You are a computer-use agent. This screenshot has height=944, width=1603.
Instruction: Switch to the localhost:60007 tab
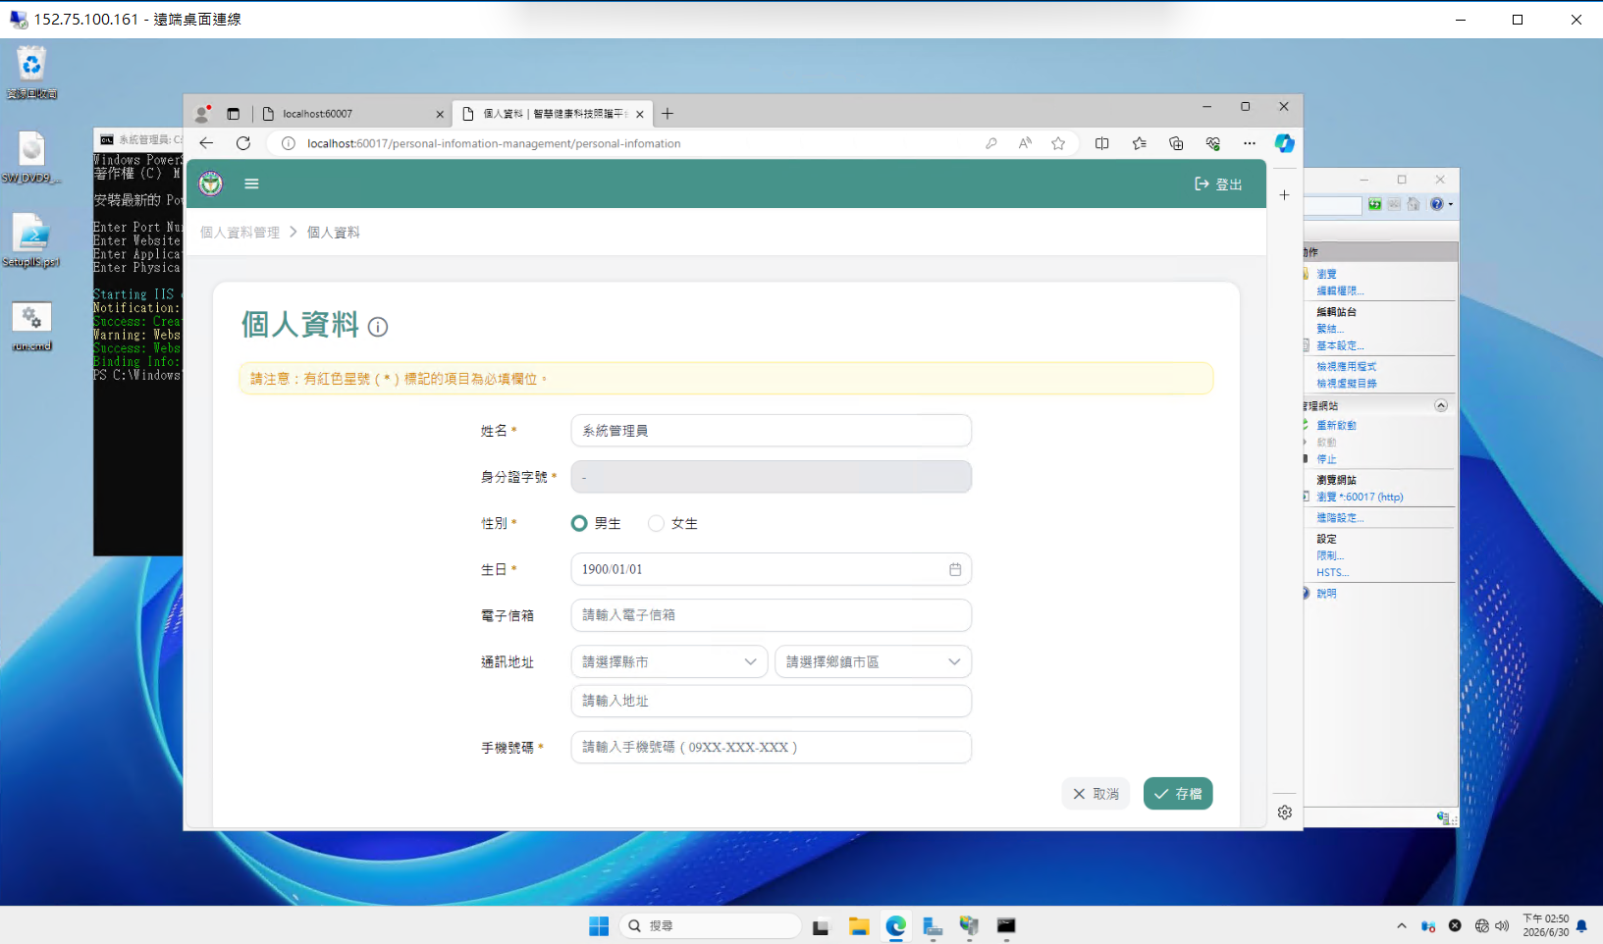(x=352, y=114)
